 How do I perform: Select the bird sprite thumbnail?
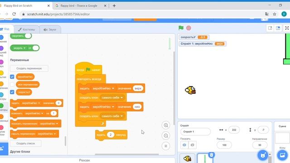[x=187, y=158]
